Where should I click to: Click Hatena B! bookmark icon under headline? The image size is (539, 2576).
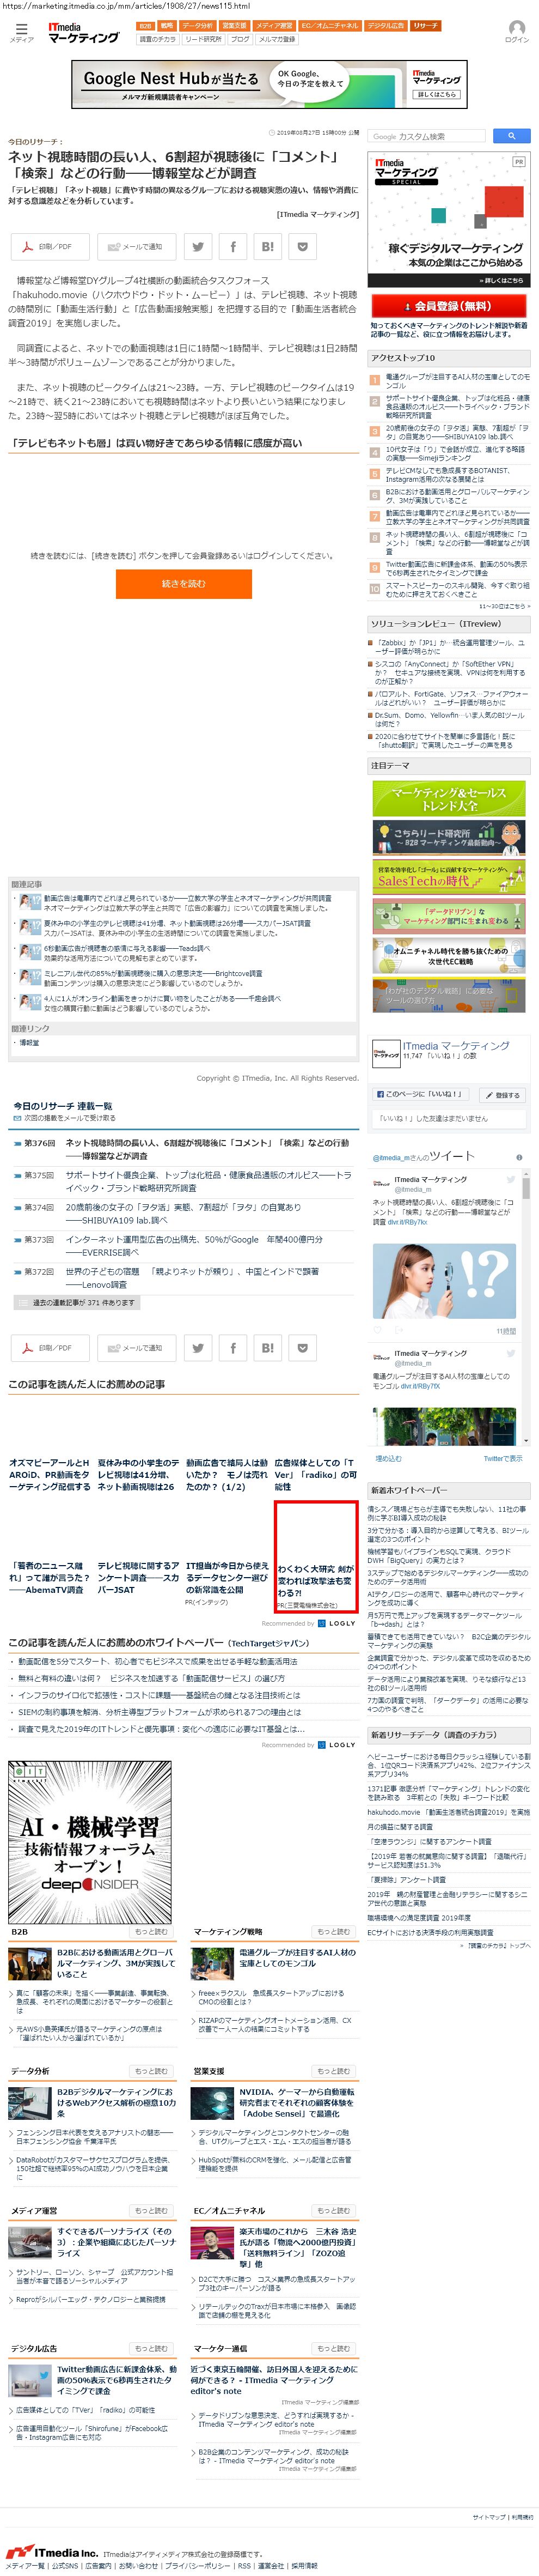267,246
